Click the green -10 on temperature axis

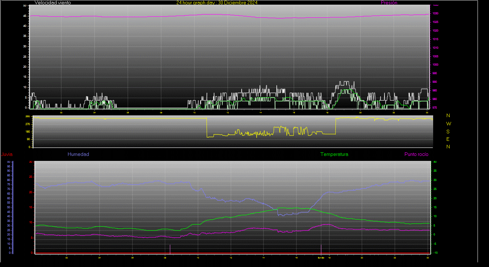coord(435,253)
